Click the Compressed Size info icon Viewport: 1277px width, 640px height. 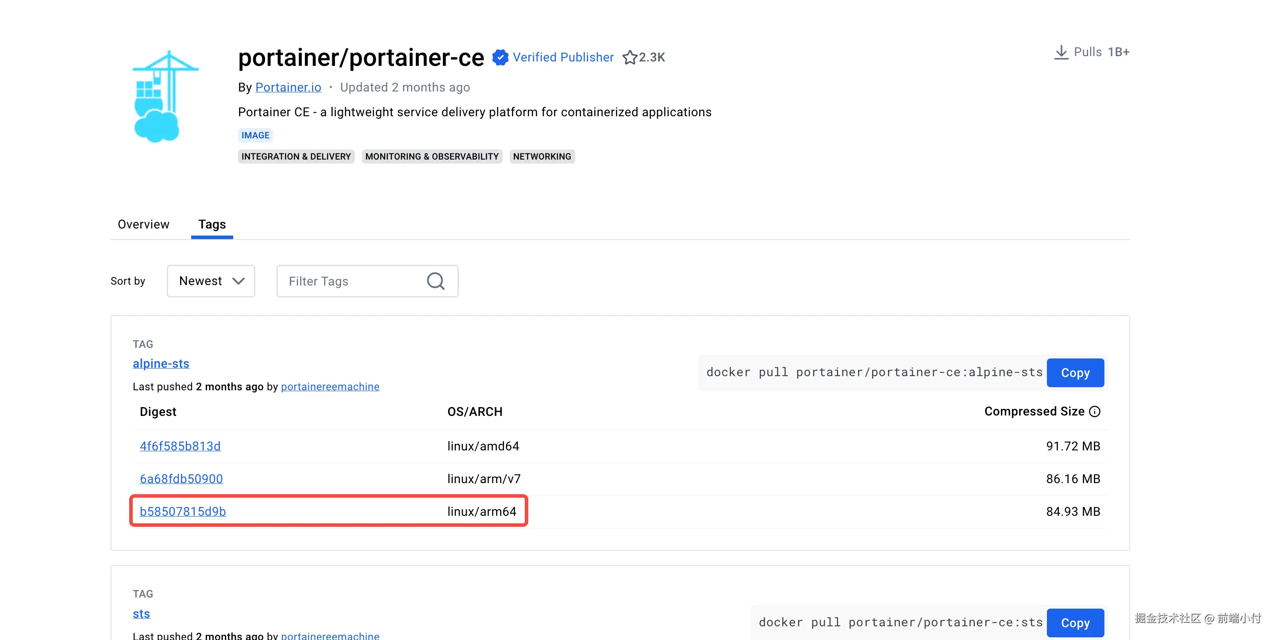[1095, 411]
